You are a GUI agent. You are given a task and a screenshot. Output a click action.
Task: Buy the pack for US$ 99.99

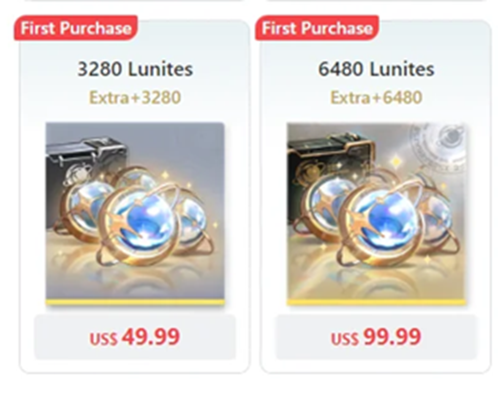(376, 337)
